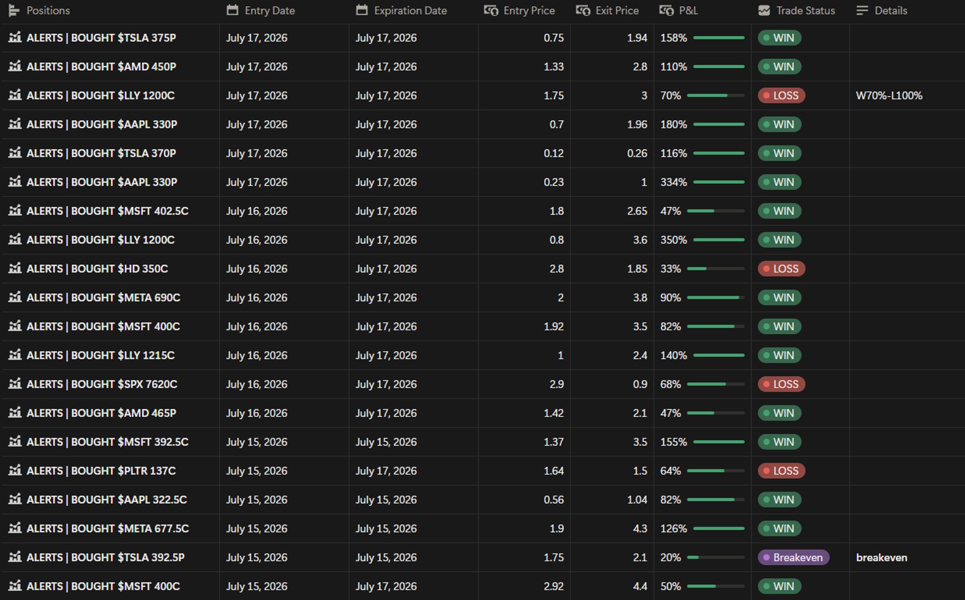Click the expiration date of the $LLY 1215C row
The width and height of the screenshot is (965, 600).
386,355
